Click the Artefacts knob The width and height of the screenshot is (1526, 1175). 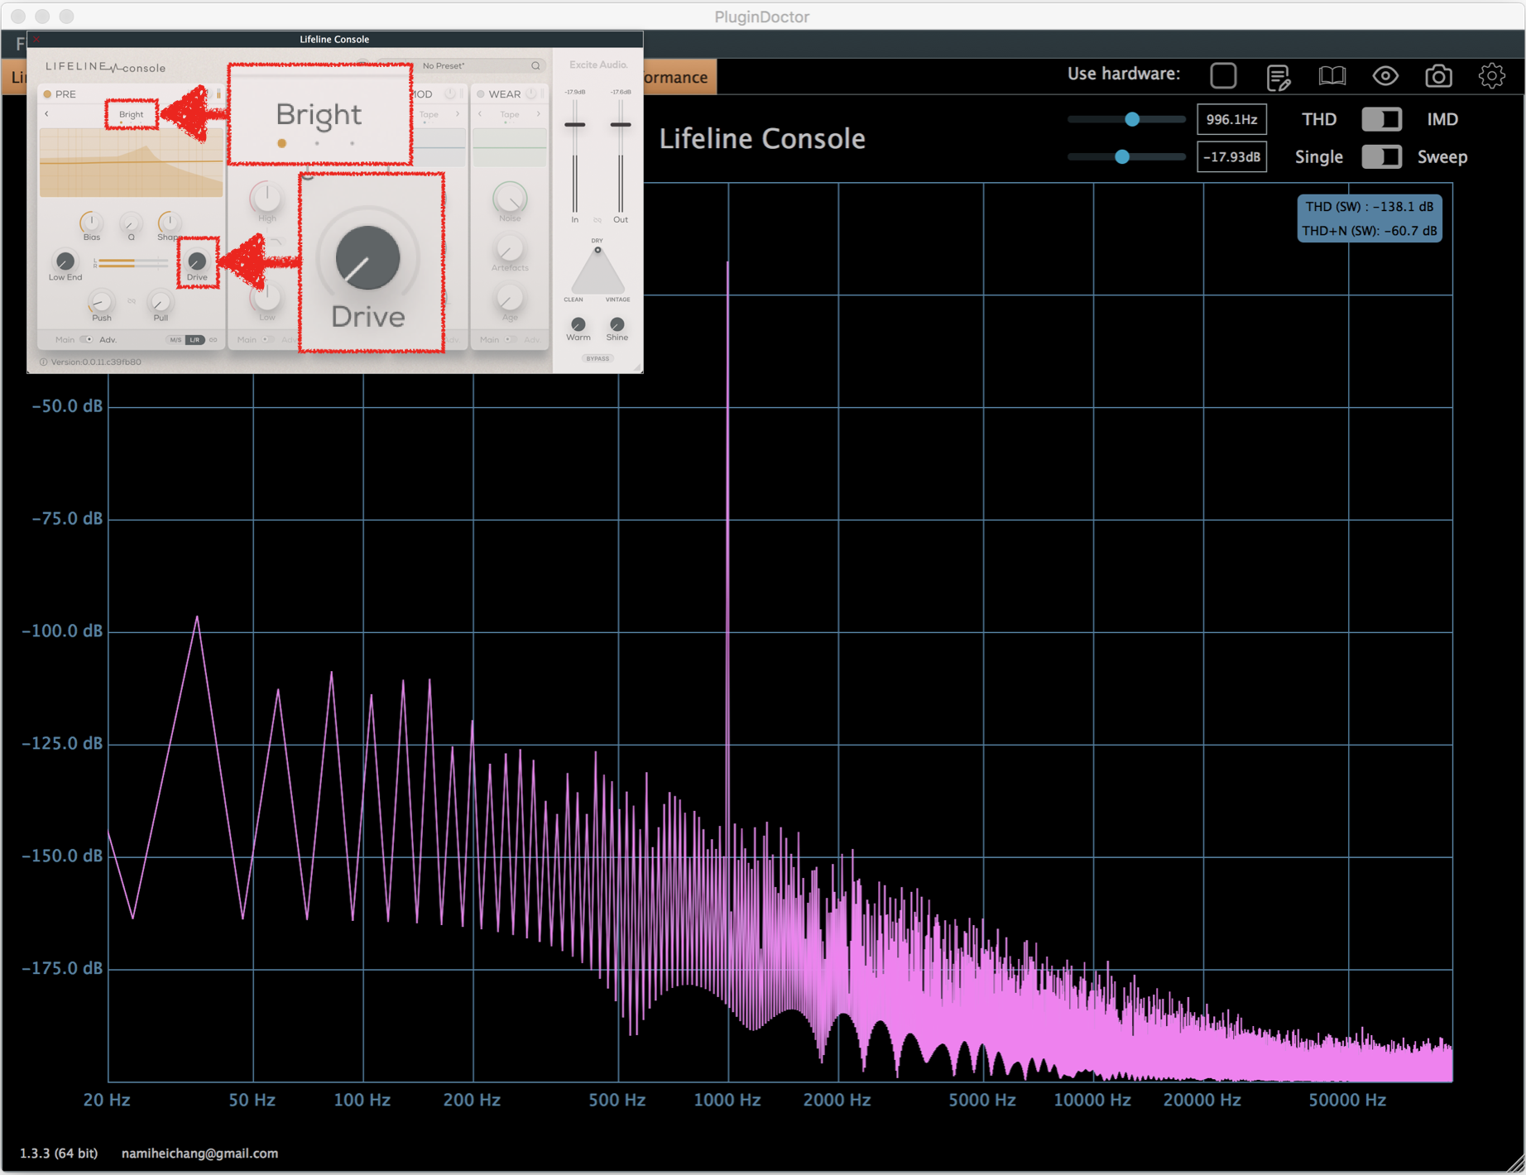pos(510,248)
